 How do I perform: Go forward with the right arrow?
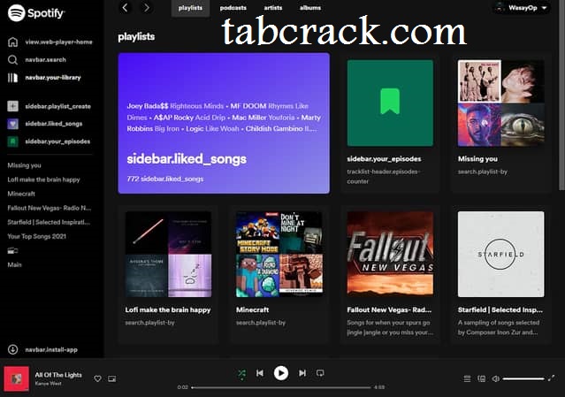pyautogui.click(x=147, y=8)
